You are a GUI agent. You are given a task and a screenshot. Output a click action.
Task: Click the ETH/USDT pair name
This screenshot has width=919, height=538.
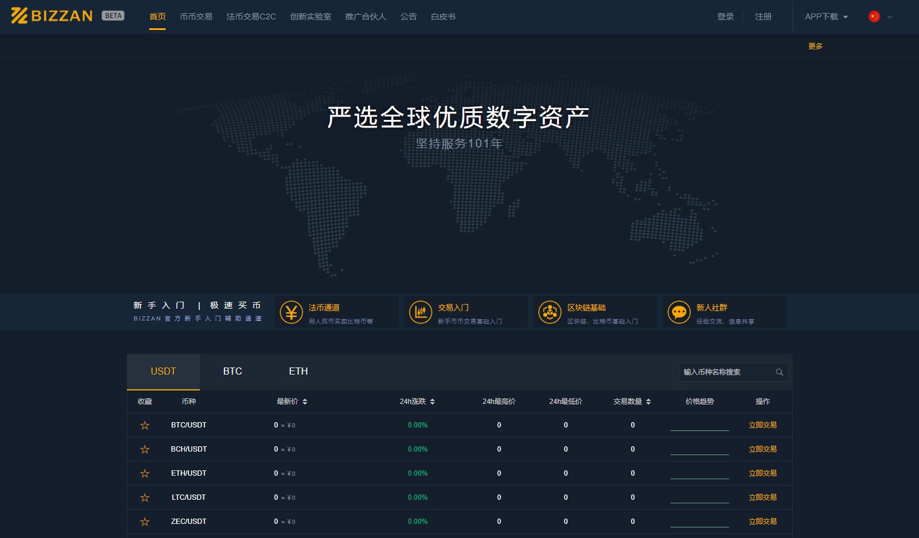click(189, 473)
